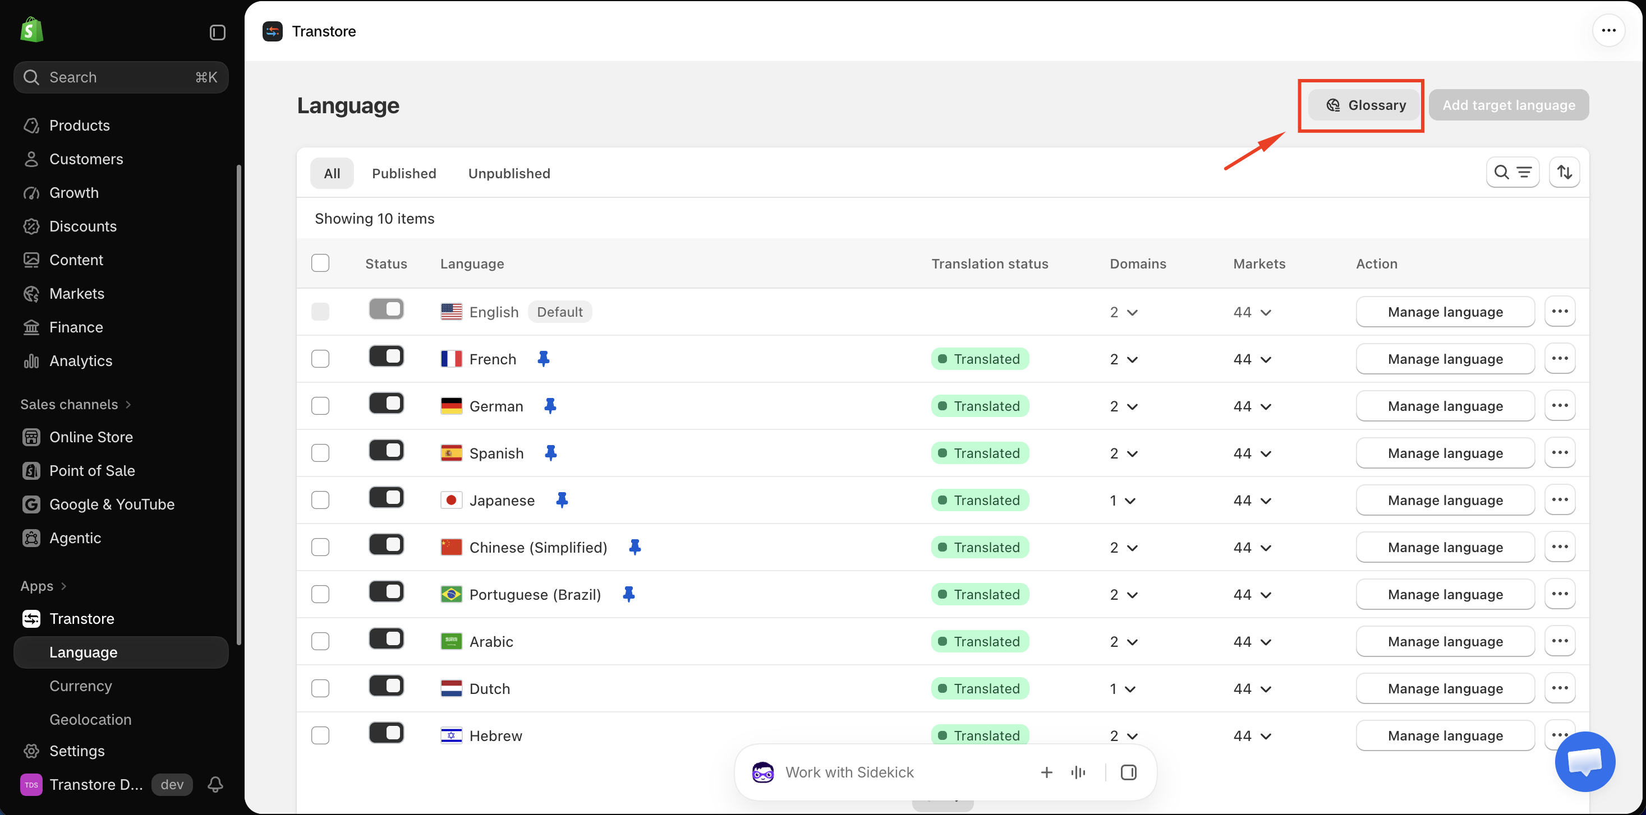
Task: Click Manage language for Spanish
Action: click(1445, 453)
